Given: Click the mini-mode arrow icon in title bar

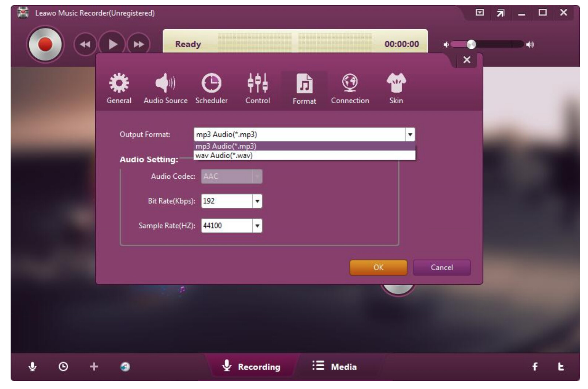Looking at the screenshot, I should pyautogui.click(x=500, y=13).
